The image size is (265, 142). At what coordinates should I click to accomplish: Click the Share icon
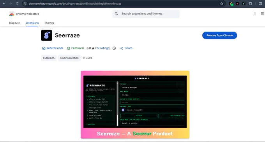122,48
